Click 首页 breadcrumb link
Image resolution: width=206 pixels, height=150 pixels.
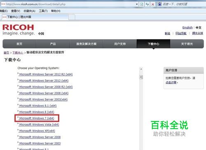(x=6, y=52)
